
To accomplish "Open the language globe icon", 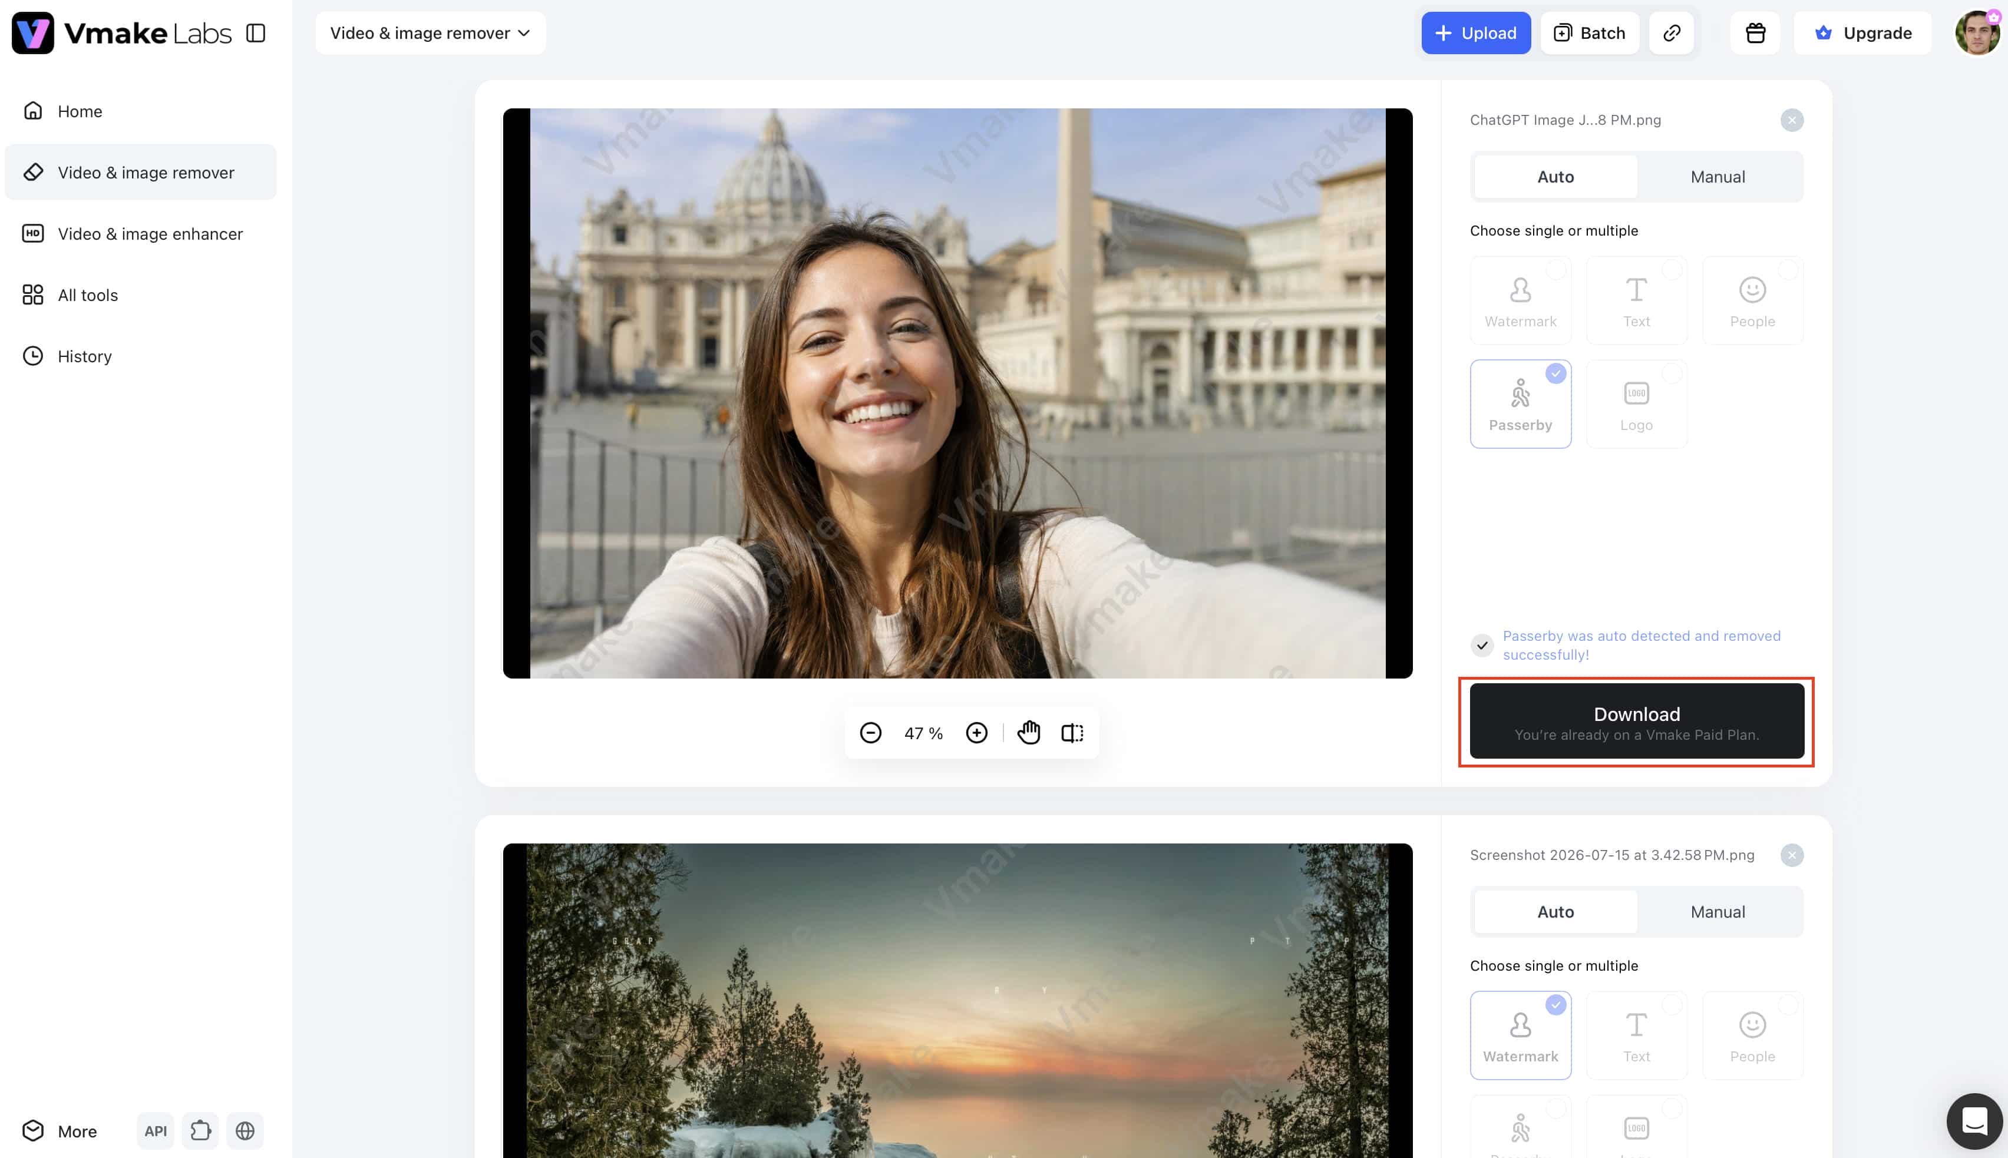I will (245, 1131).
